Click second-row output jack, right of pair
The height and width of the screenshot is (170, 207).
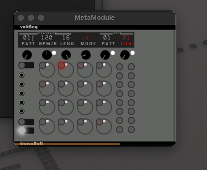coord(131,76)
